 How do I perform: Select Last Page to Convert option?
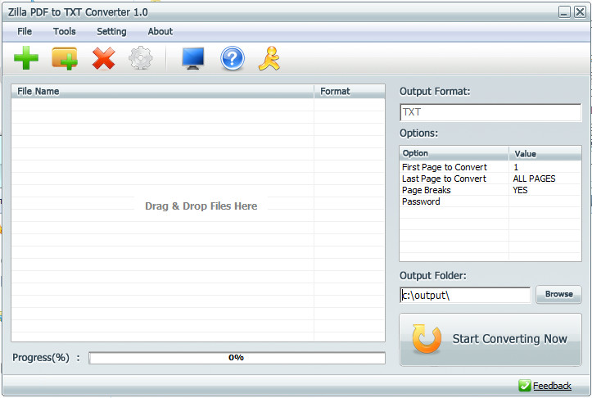coord(444,179)
